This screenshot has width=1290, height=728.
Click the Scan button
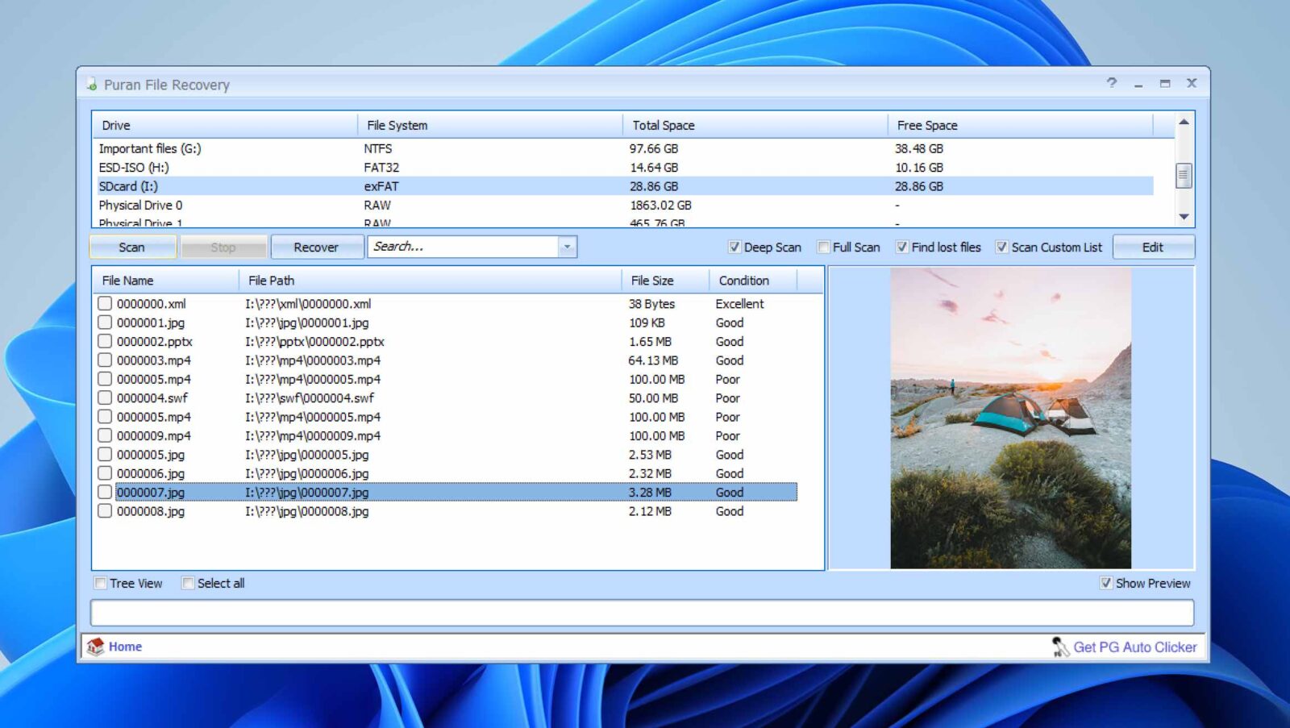tap(132, 247)
